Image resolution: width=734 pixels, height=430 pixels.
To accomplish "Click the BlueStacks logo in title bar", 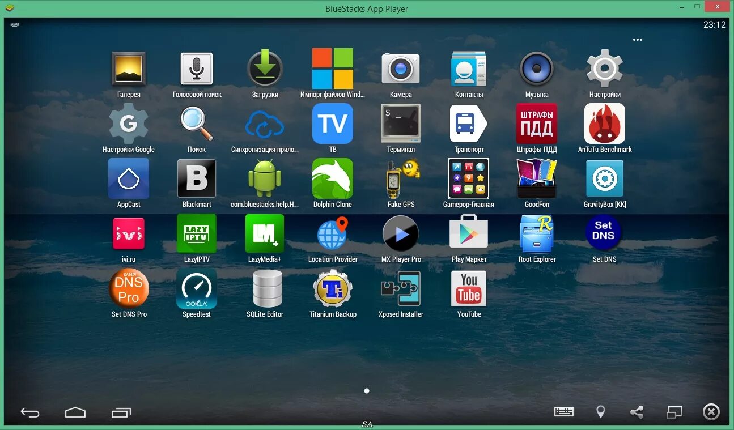I will pos(10,8).
